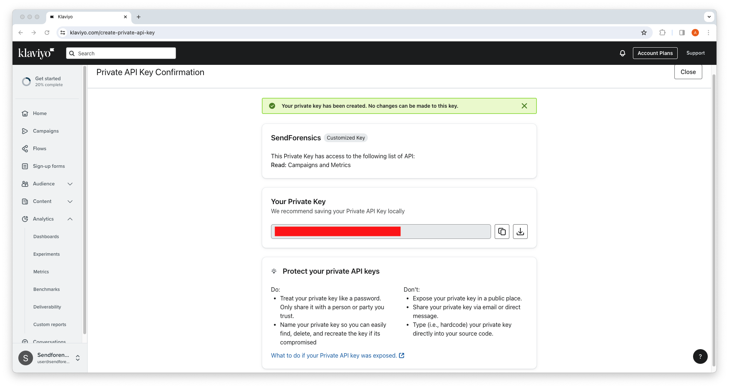Open Experiments under Analytics
The height and width of the screenshot is (388, 729).
coord(47,254)
